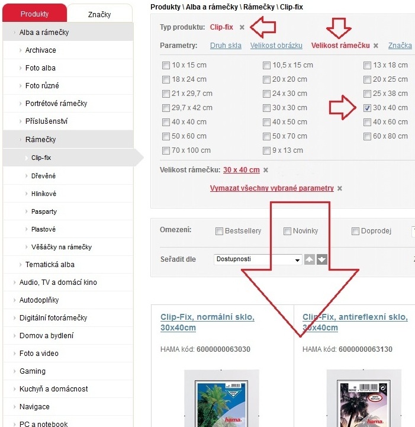Screen dimensions: 415x427
Task: Open the Značka parameter link
Action: click(x=400, y=46)
